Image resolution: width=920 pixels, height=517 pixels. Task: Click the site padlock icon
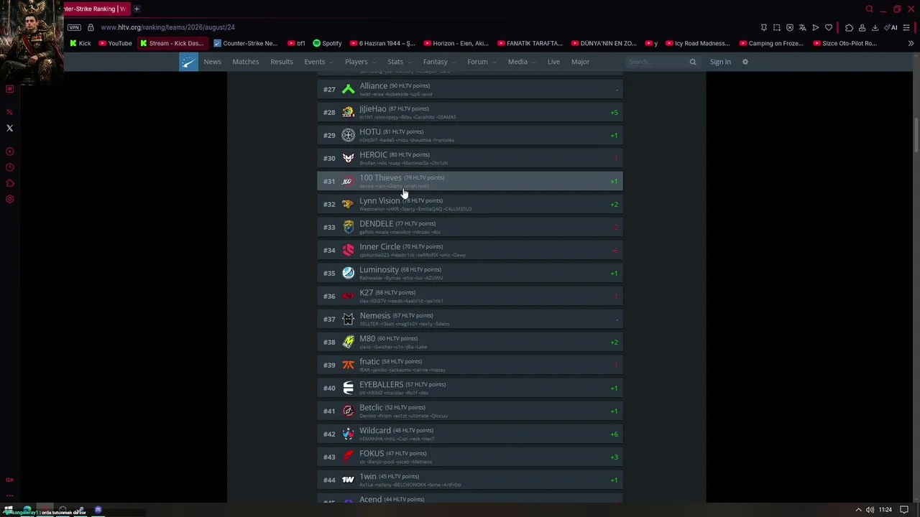[x=91, y=27]
